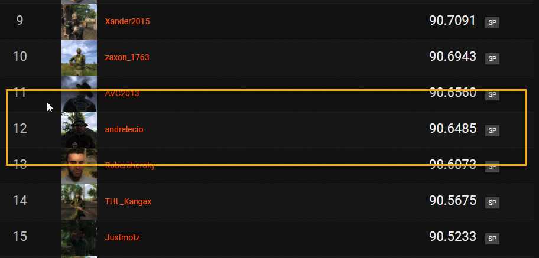Open zaxon_1763's player profile link
This screenshot has height=258, width=539.
[127, 58]
